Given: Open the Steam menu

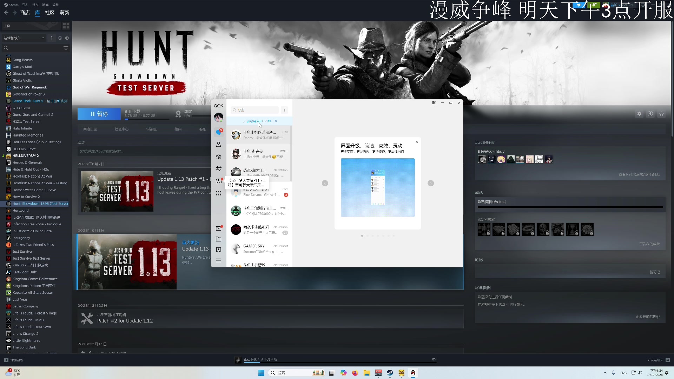Looking at the screenshot, I should pyautogui.click(x=11, y=5).
